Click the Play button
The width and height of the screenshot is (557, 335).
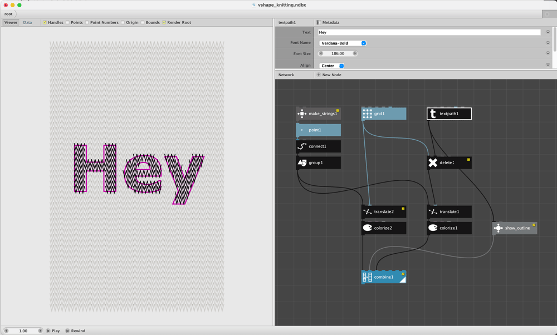(x=53, y=331)
